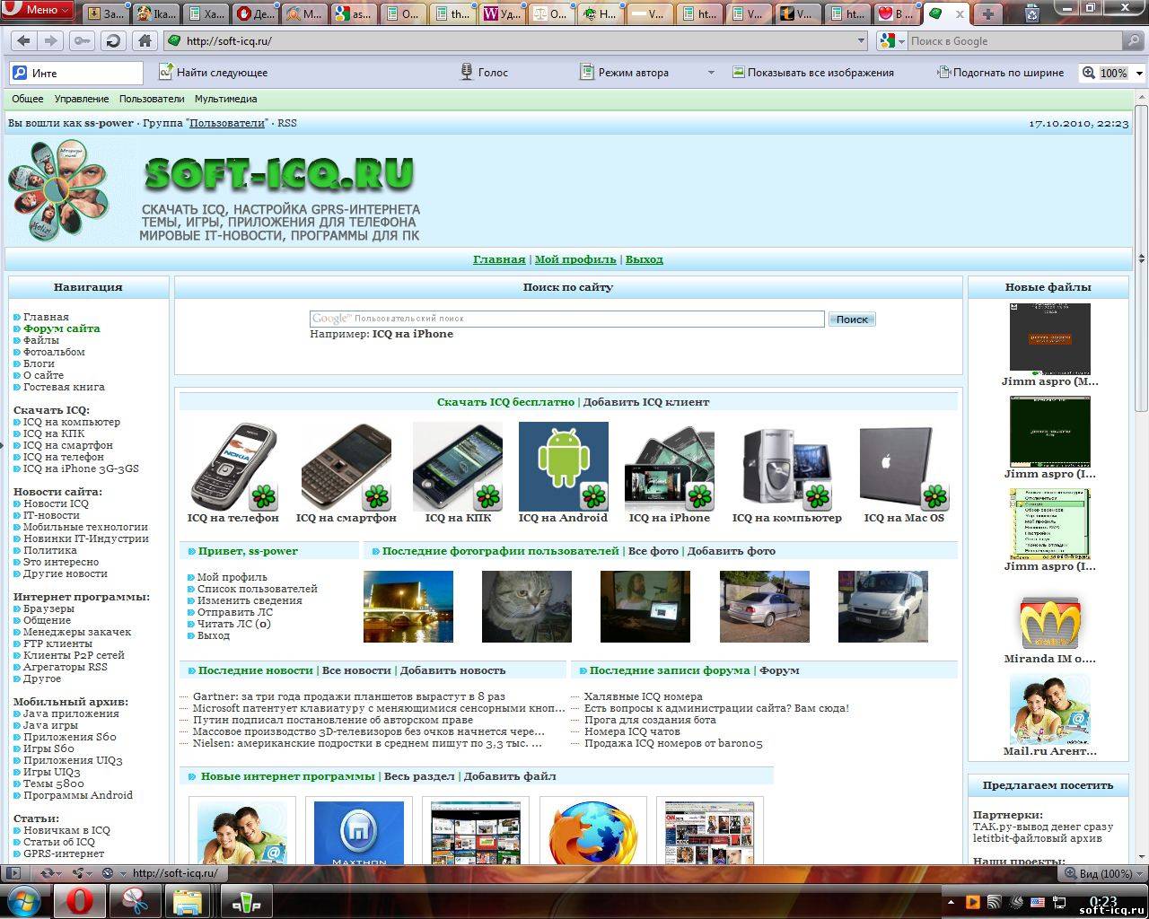Click the ICQ на смартфон phone icon

pyautogui.click(x=346, y=467)
